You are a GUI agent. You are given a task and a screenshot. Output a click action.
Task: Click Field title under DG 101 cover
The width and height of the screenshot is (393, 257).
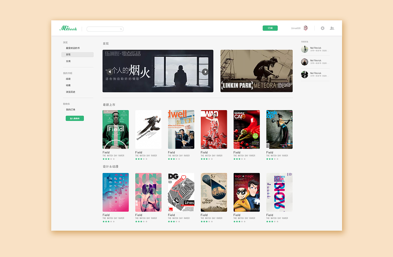pos(171,215)
